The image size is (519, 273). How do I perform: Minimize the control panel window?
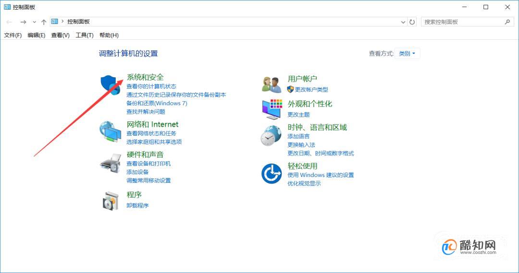tap(464, 7)
